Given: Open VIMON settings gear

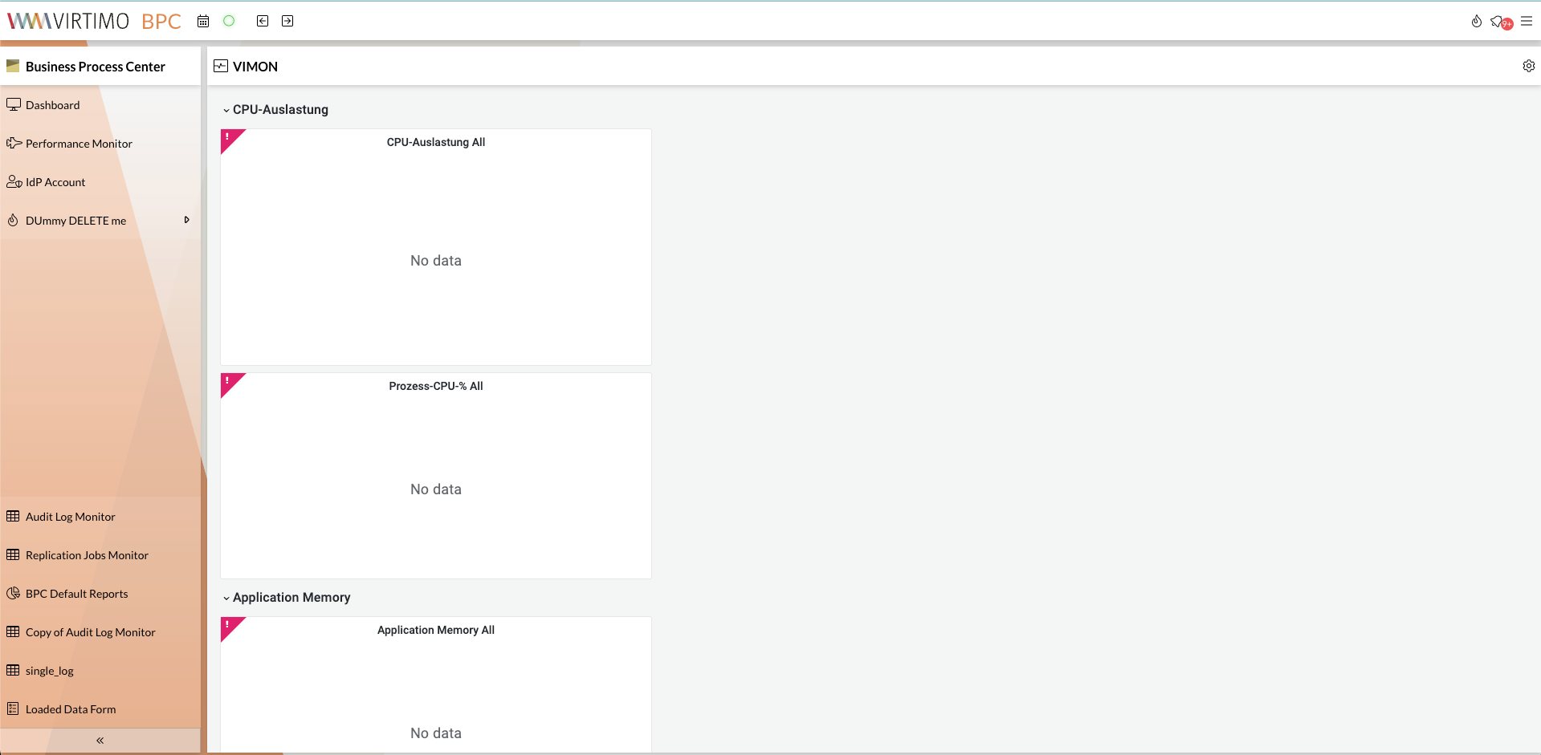Looking at the screenshot, I should click(x=1528, y=66).
